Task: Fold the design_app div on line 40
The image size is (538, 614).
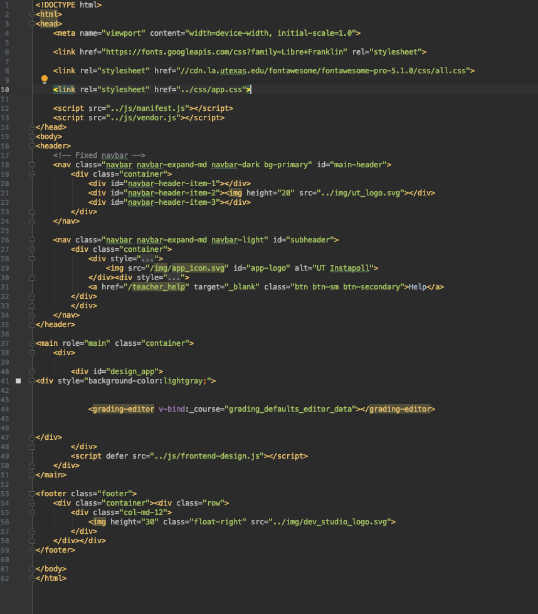Action: (x=32, y=372)
